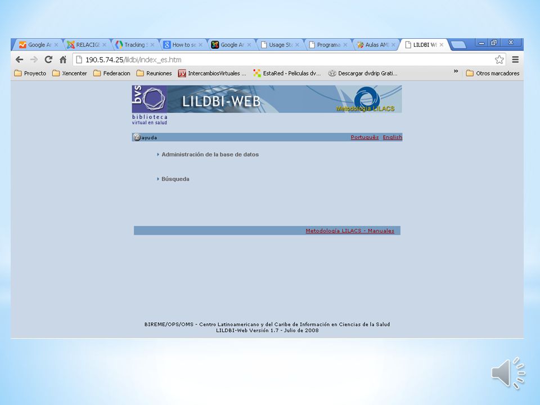Image resolution: width=540 pixels, height=405 pixels.
Task: Click the Metodologia LILACS logo in banner
Action: tap(366, 100)
